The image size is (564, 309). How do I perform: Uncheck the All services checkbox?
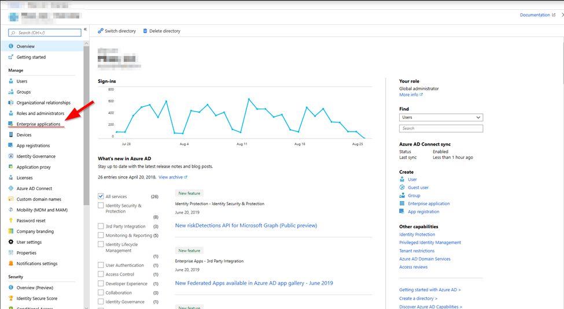(x=101, y=196)
